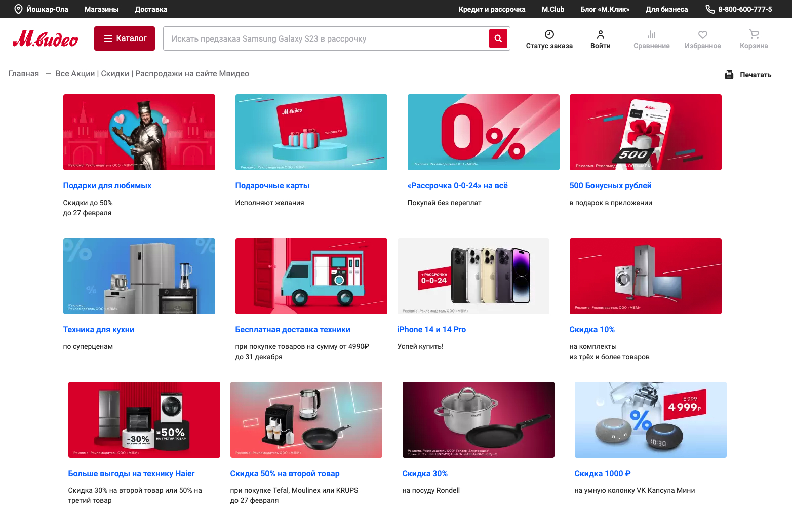The height and width of the screenshot is (507, 792).
Task: Open Кредит и рассрочка menu link
Action: click(x=492, y=9)
